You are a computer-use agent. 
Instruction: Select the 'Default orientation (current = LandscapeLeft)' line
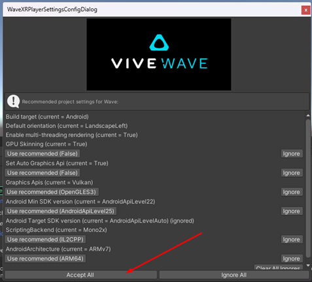(67, 126)
